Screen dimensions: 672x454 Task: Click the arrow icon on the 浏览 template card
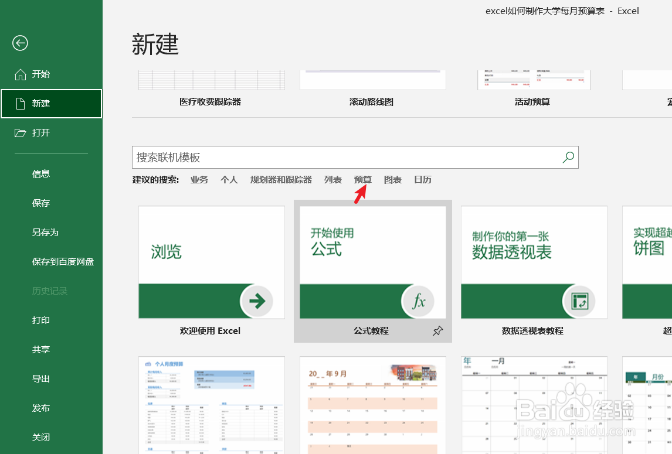(x=256, y=301)
